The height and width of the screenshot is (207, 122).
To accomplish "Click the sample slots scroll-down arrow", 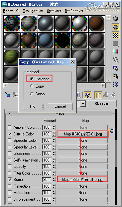I will 108,80.
